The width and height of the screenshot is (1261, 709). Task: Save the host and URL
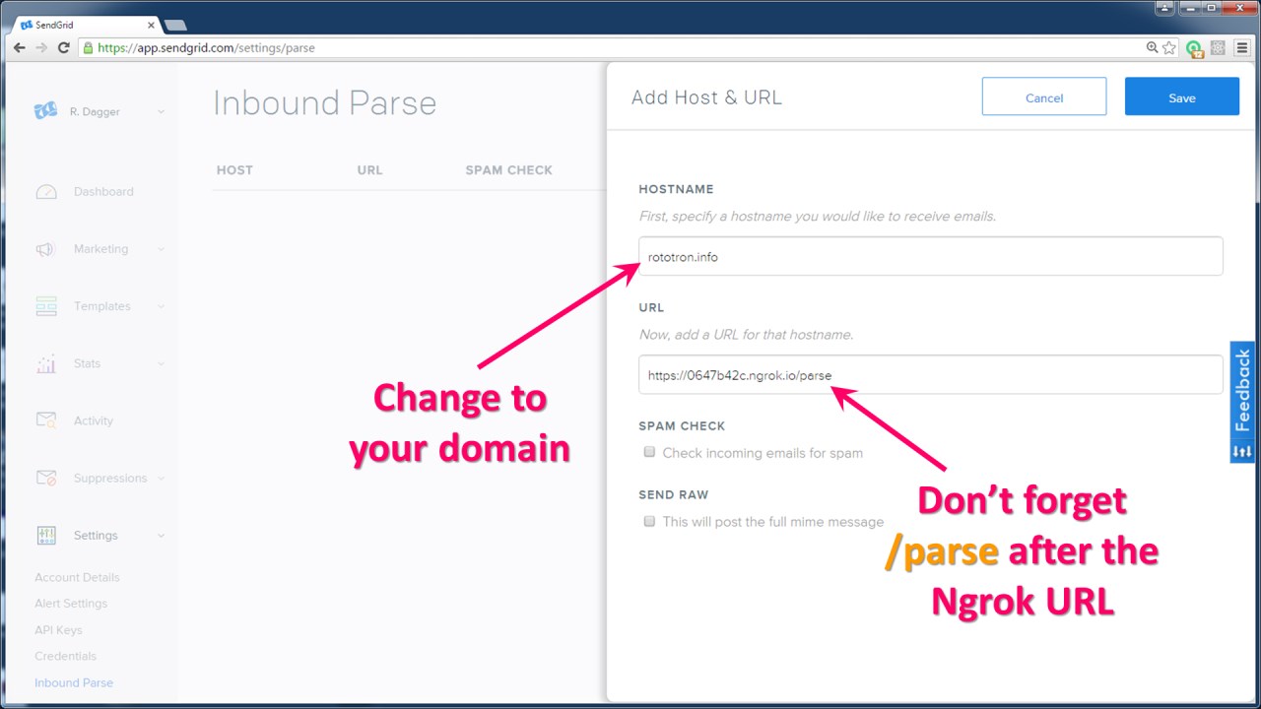1182,97
